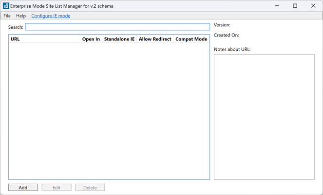Maximize the Site List Manager window
This screenshot has height=195, width=323.
coord(295,6)
